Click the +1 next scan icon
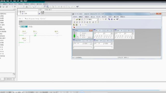166x93 pixels. point(83,25)
